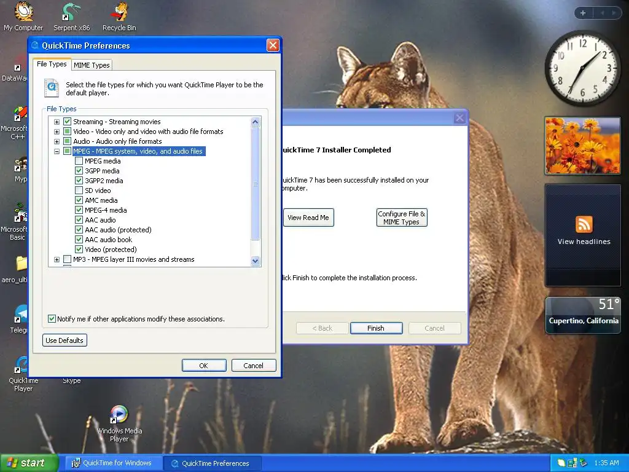This screenshot has width=629, height=472.
Task: Uncheck the 3GPP media checkbox
Action: [x=79, y=171]
